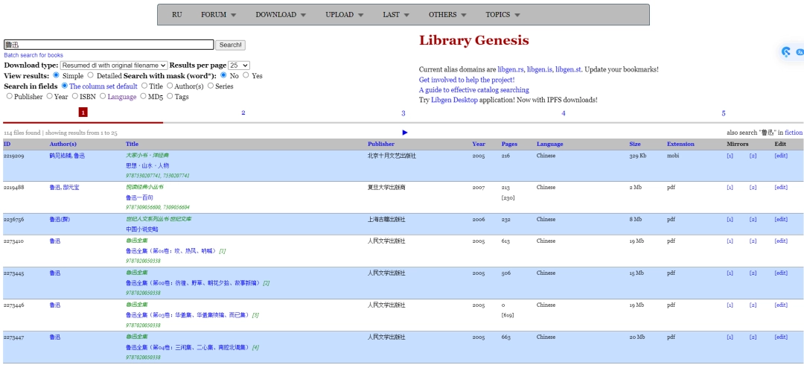This screenshot has height=365, width=804.
Task: Click Get involved to help the project
Action: coord(467,80)
